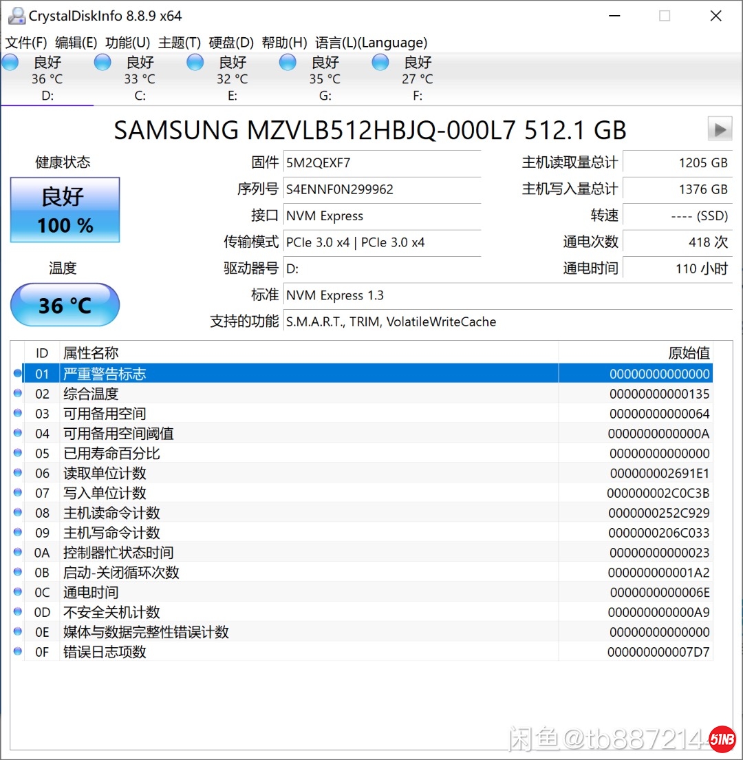743x760 pixels.
Task: Open the 语言(L)(Language) menu
Action: 371,43
